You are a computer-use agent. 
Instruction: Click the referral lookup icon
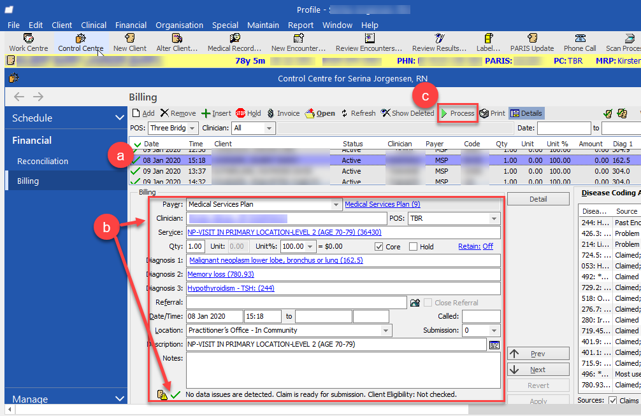click(x=415, y=303)
